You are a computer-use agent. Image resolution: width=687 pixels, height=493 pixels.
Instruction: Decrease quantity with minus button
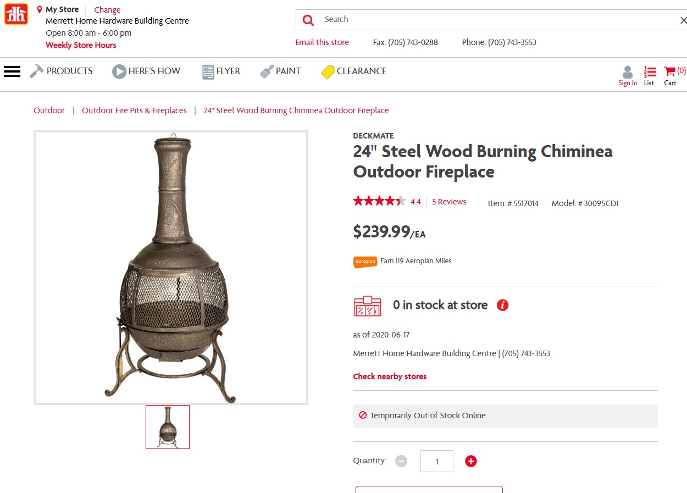pyautogui.click(x=401, y=461)
